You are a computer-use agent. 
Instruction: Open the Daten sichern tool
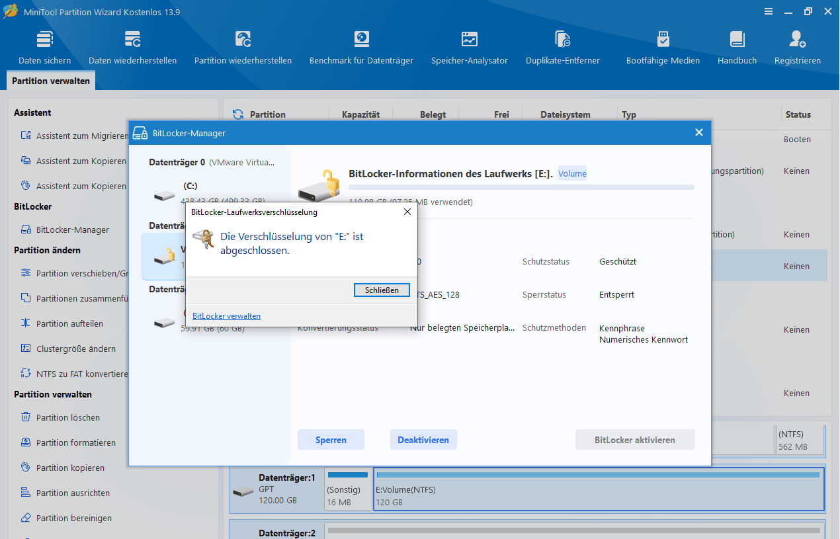click(44, 48)
